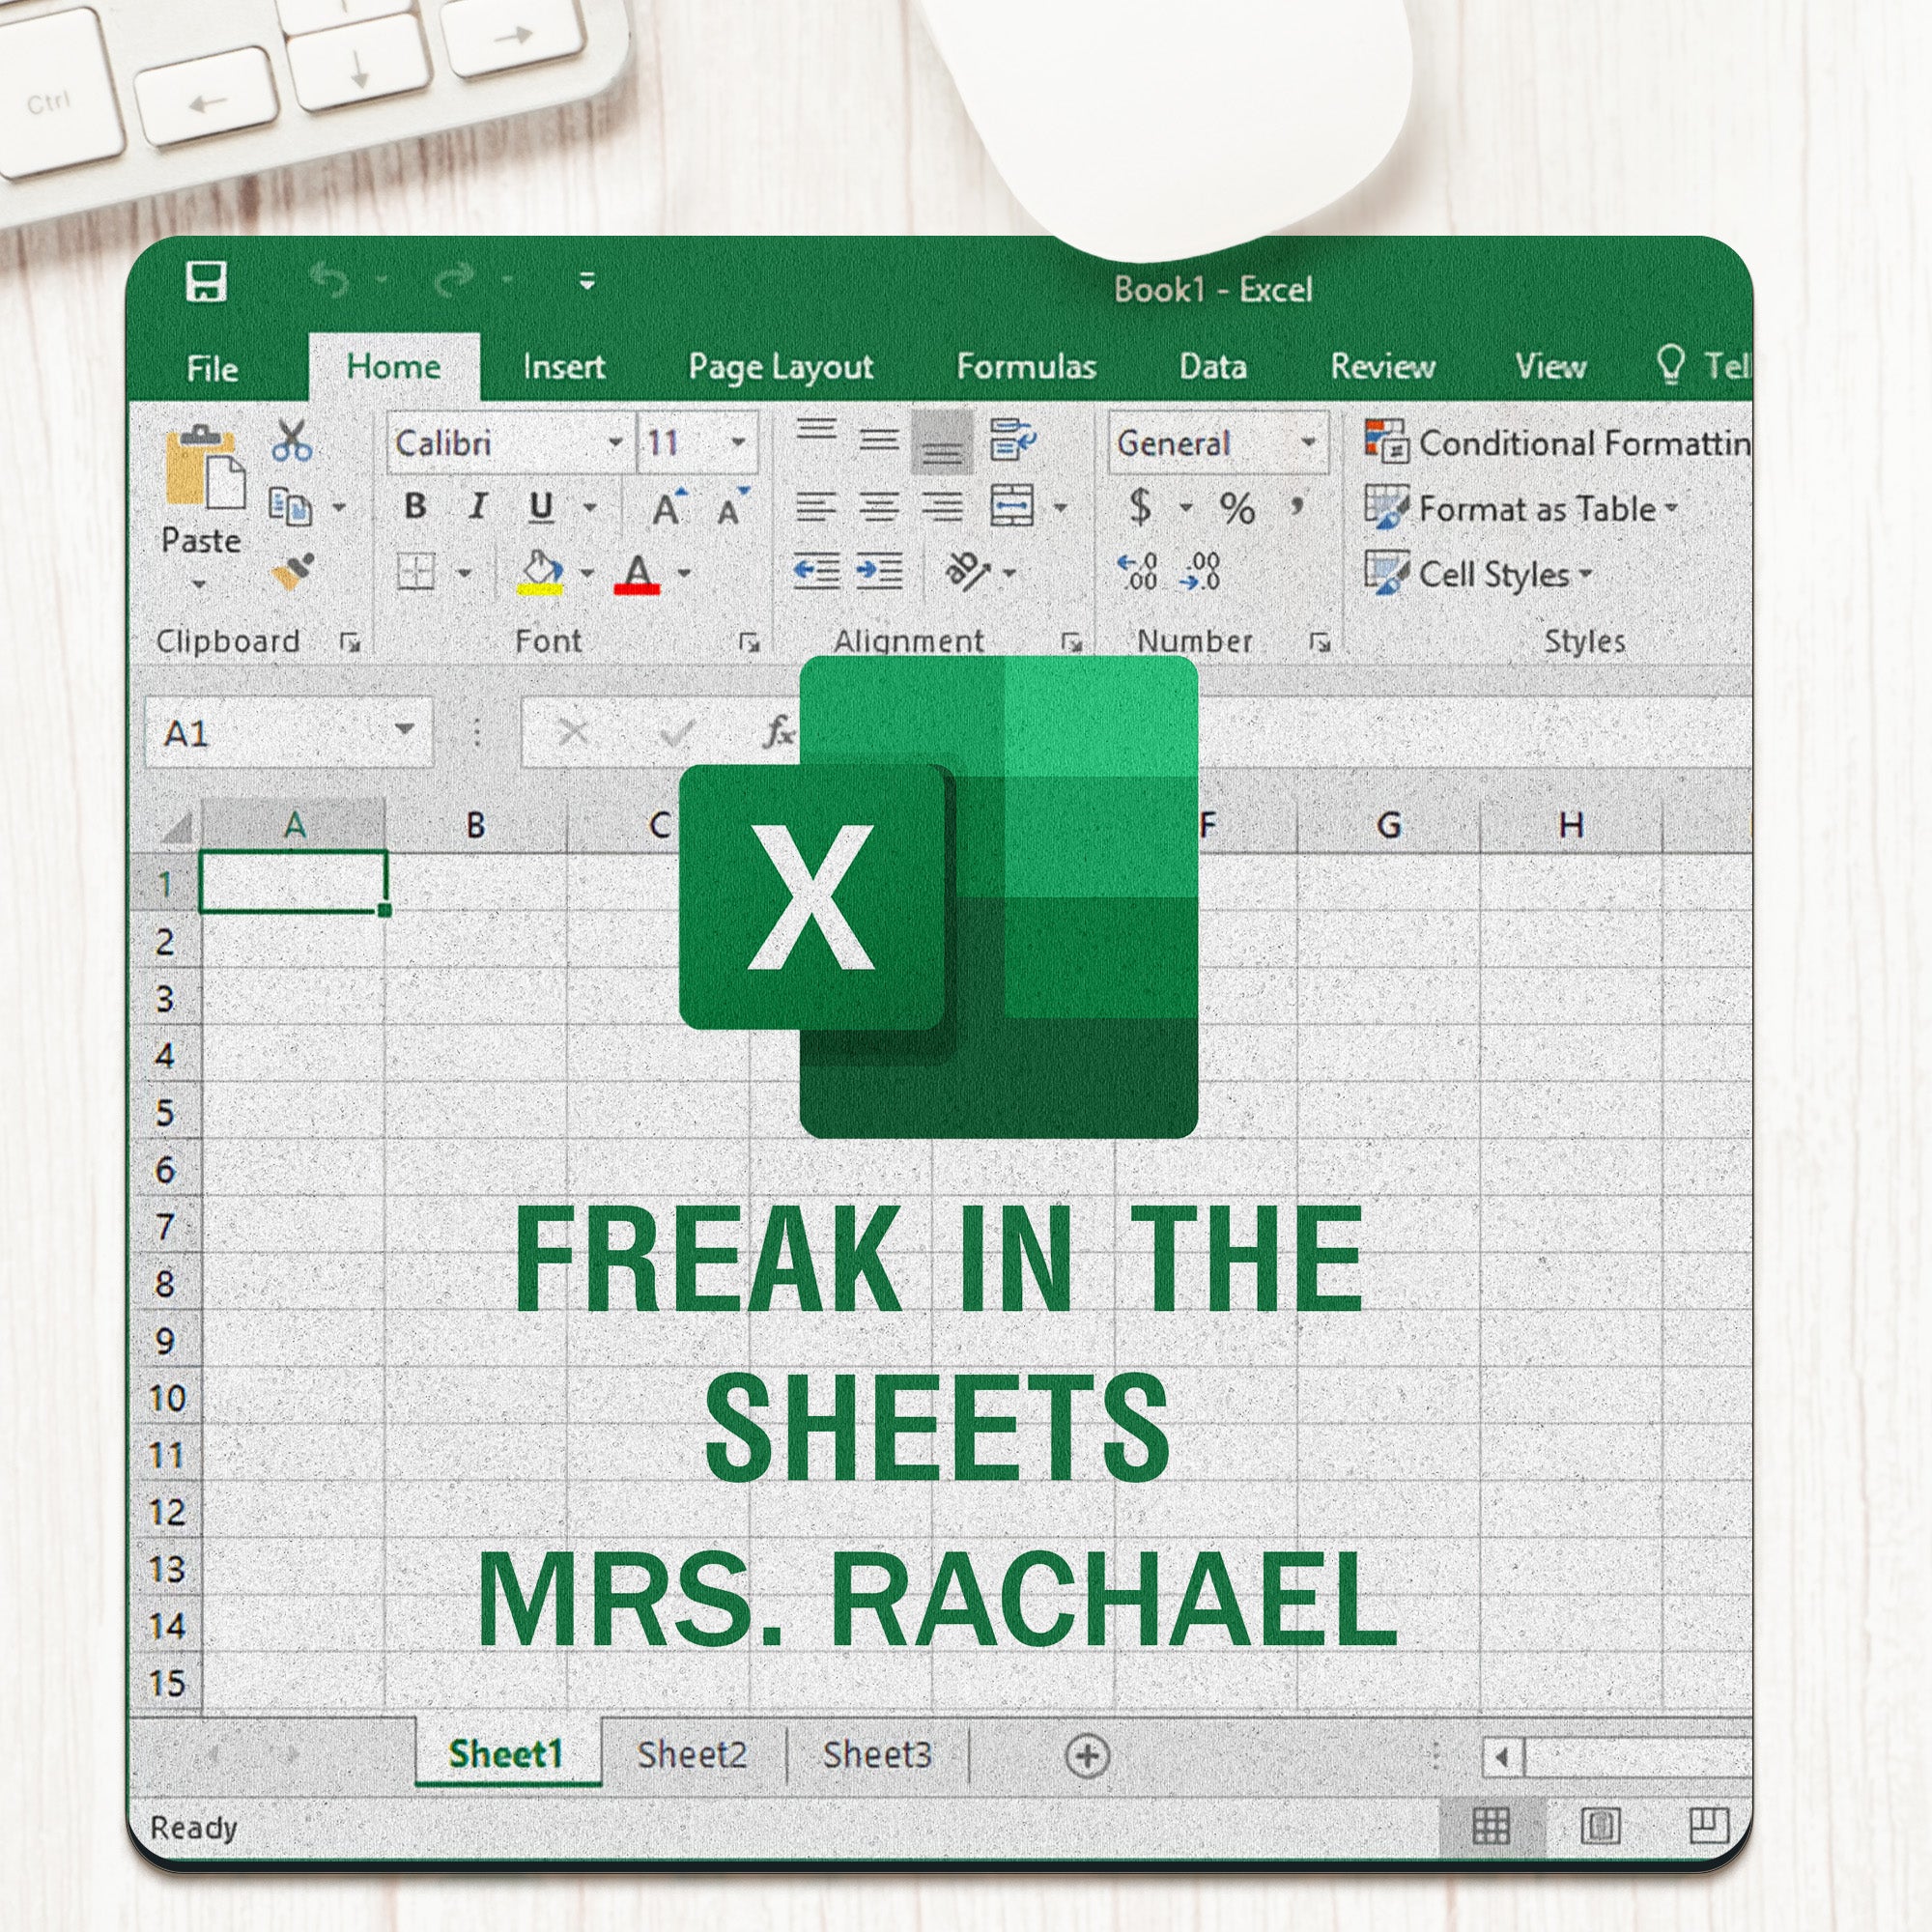Toggle the highlighted Bottom Align icon
This screenshot has height=1932, width=1932.
pos(942,442)
